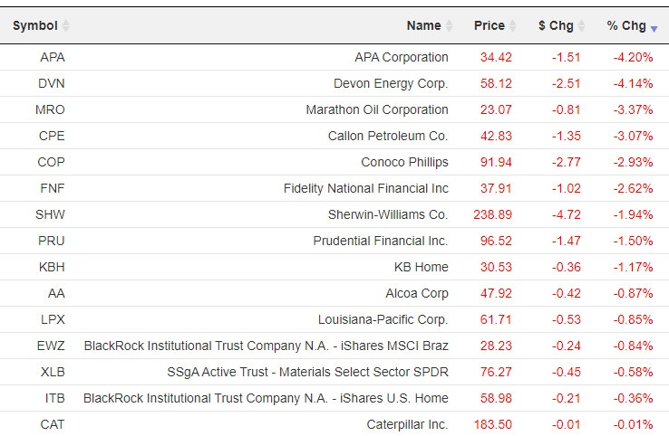Open the DVN ticker symbol
The height and width of the screenshot is (436, 669).
[x=53, y=83]
